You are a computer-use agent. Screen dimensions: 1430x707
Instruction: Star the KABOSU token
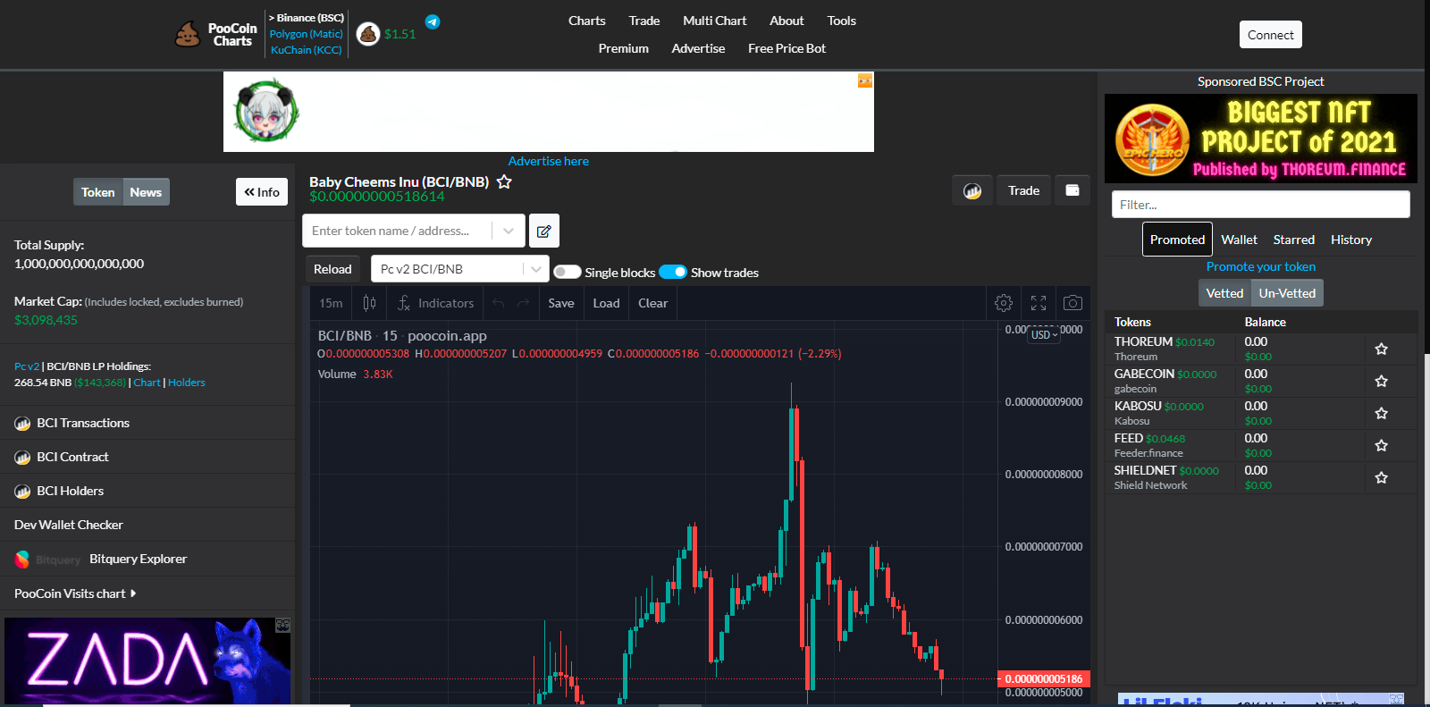[1381, 413]
